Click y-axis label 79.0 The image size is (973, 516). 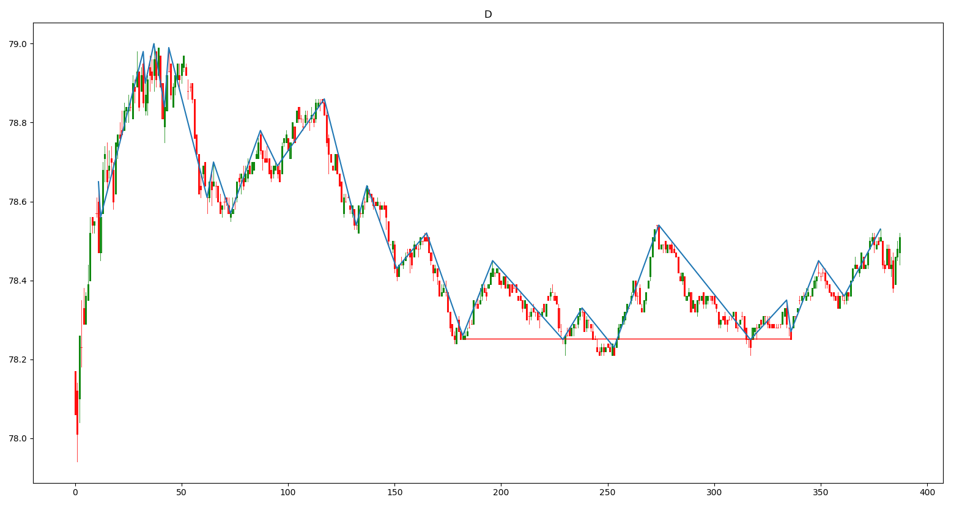(18, 44)
